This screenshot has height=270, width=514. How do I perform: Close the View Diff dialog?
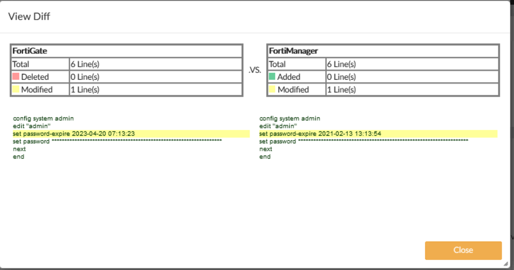[x=463, y=250]
